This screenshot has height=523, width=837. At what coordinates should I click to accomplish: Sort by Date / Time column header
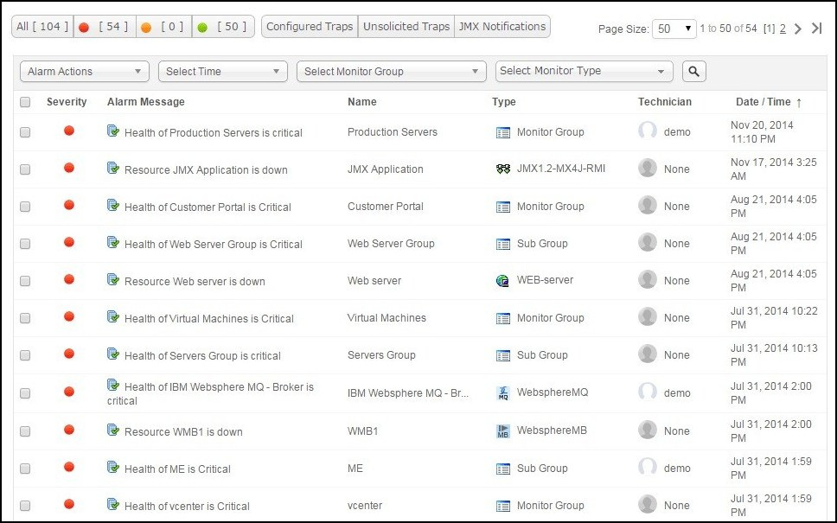(x=763, y=102)
